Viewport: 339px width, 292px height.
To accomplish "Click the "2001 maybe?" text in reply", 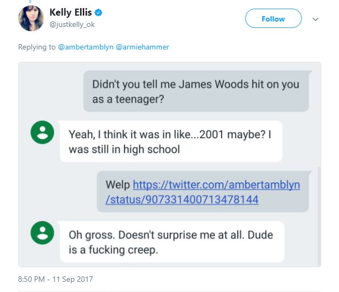I will [219, 133].
